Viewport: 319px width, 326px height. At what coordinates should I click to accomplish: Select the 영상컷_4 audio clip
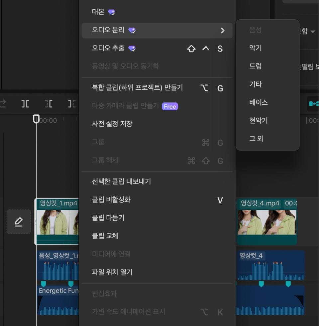pos(271,265)
